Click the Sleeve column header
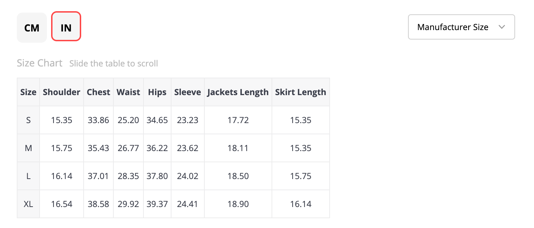The image size is (534, 228). pyautogui.click(x=188, y=92)
